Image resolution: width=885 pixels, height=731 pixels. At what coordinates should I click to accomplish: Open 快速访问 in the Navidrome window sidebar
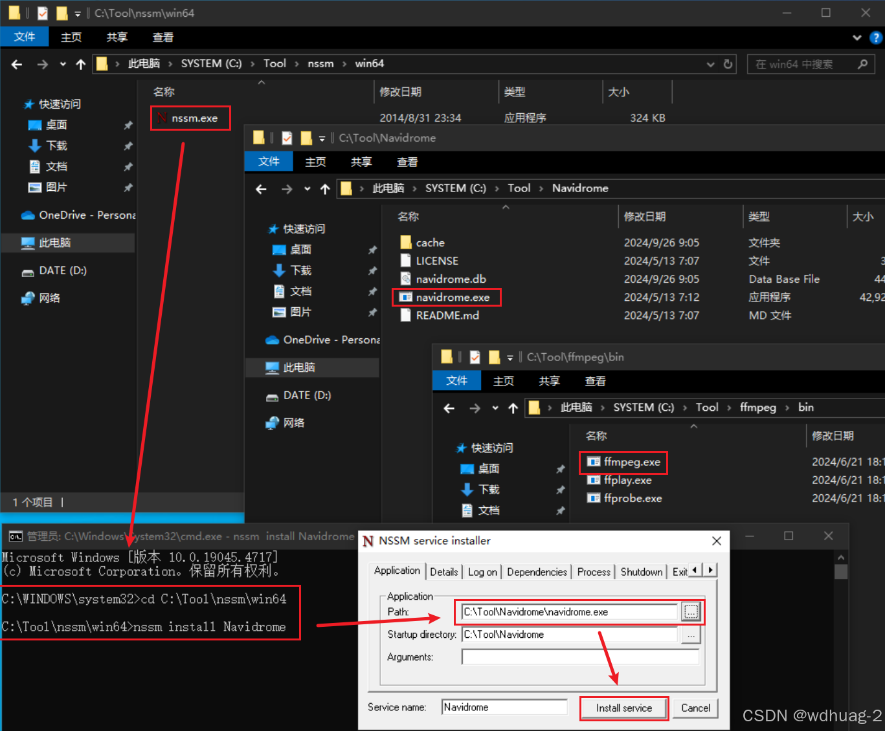(x=304, y=229)
